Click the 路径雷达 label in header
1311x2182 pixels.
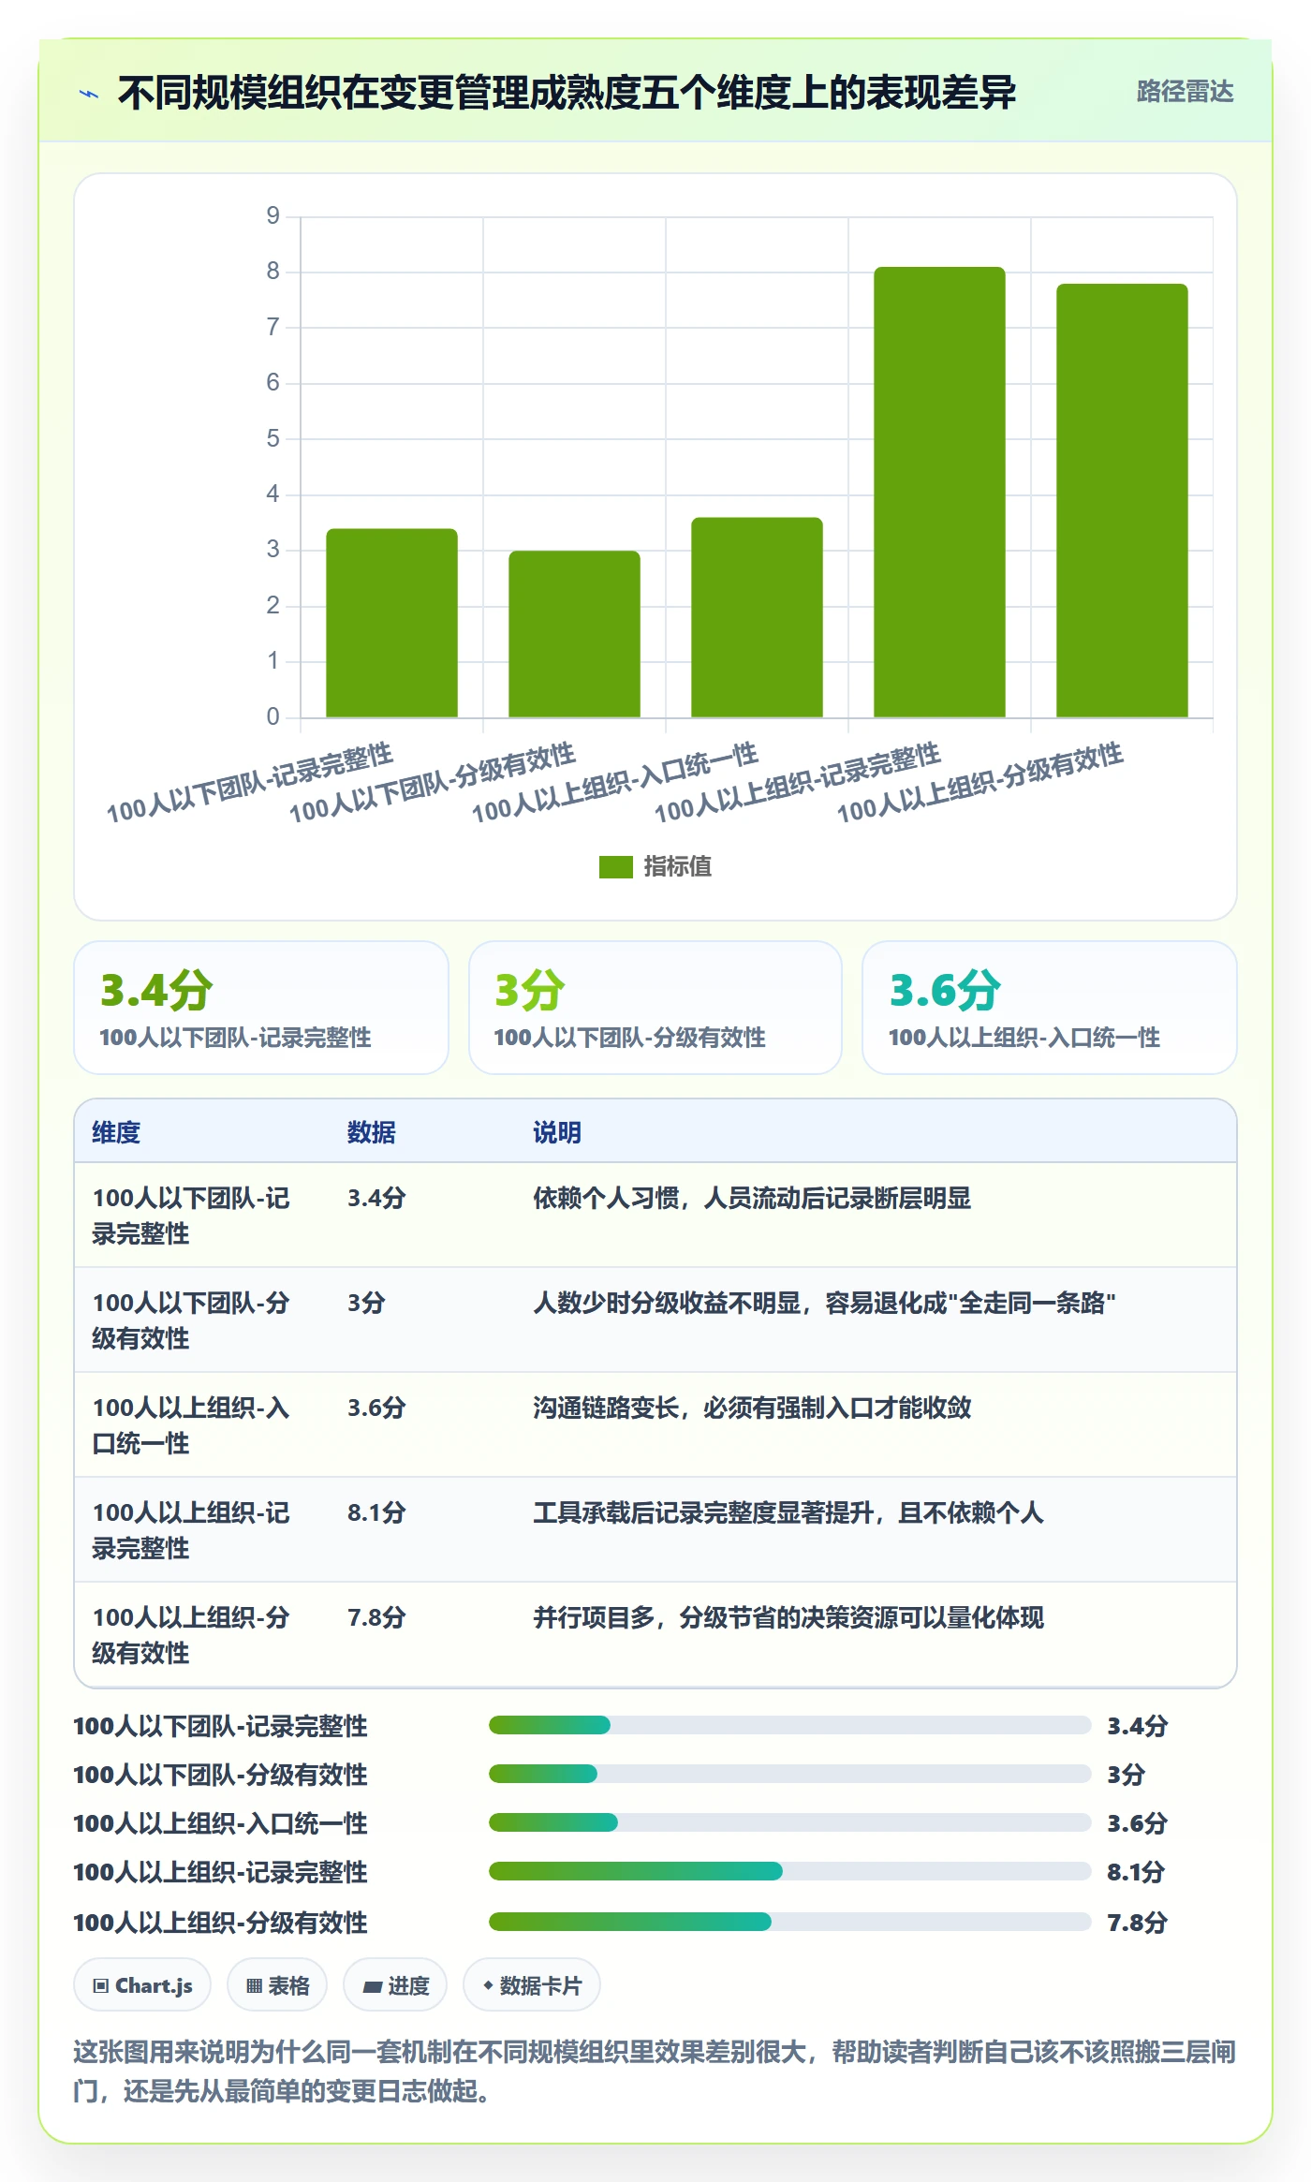click(1185, 91)
